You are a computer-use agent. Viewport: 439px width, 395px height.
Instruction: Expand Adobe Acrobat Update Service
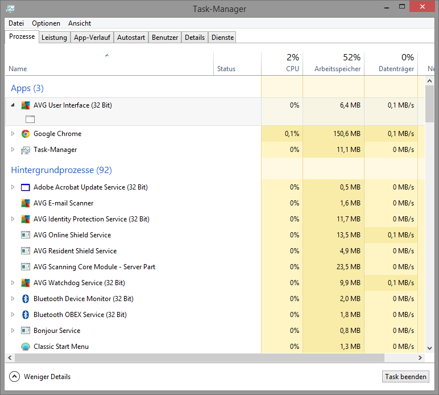(13, 187)
